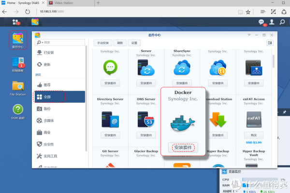
Task: Select the exFAT Access drive icon
Action: point(254,120)
